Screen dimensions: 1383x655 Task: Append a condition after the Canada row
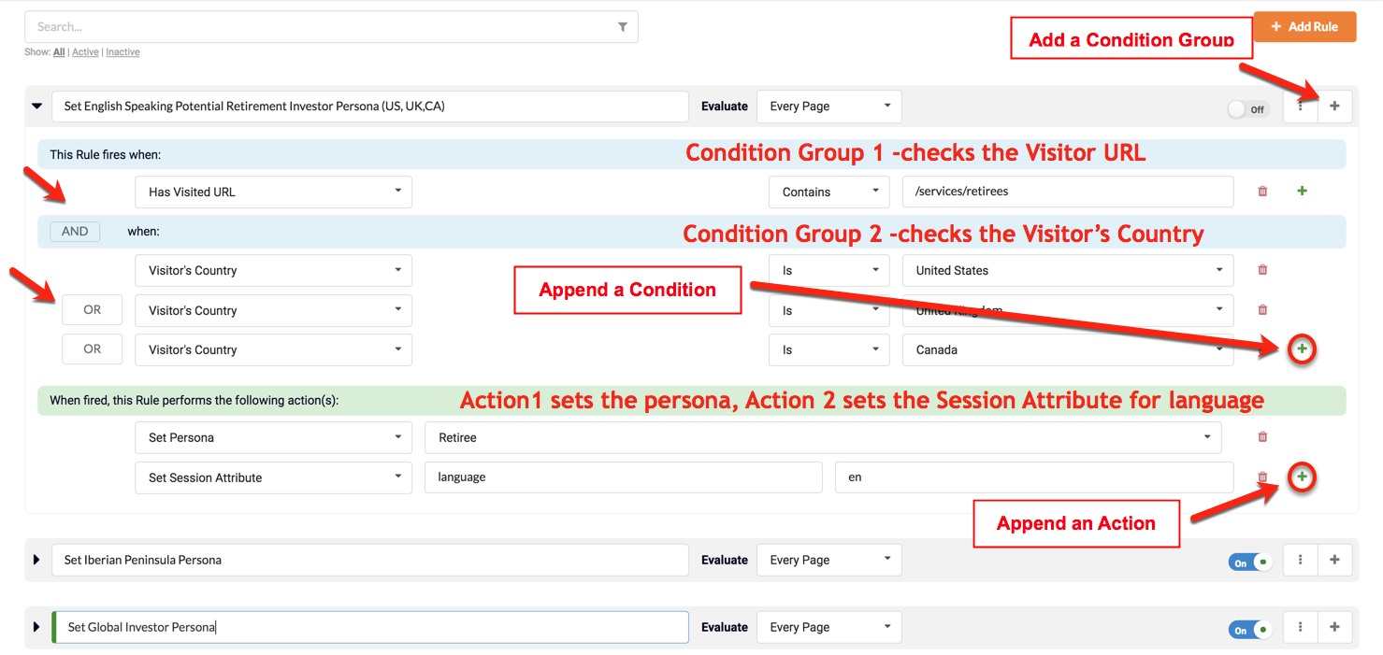1303,349
